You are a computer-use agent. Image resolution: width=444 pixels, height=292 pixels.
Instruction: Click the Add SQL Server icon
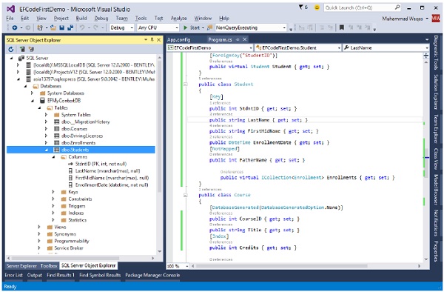(x=21, y=50)
